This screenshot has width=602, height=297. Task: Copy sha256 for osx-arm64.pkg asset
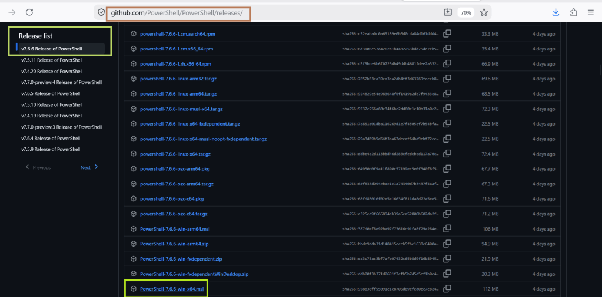tap(447, 169)
